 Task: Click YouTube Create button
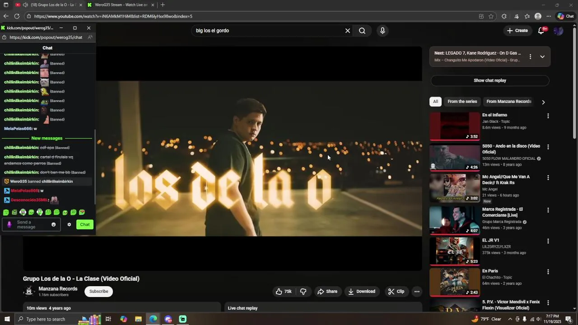(x=517, y=31)
